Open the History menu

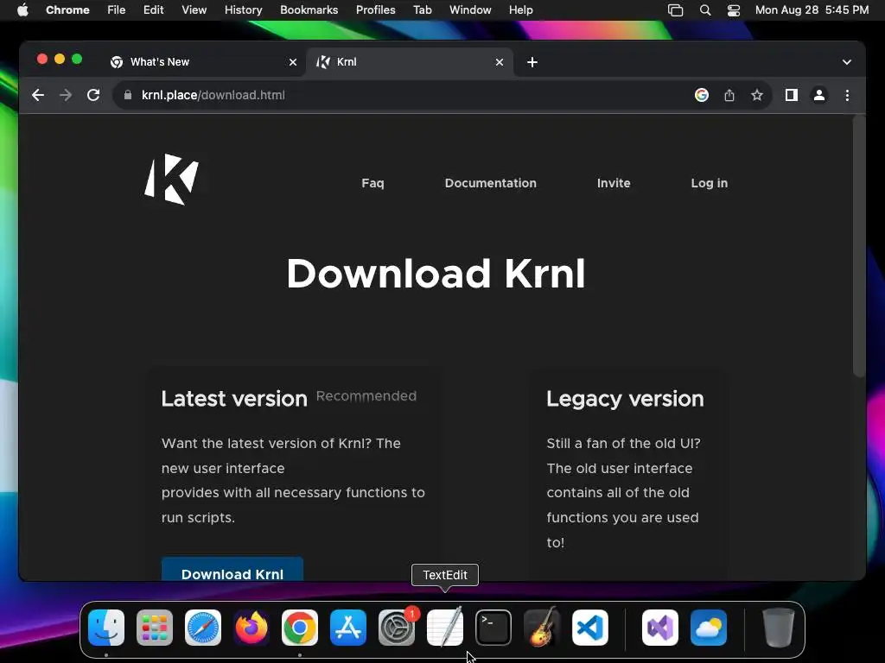click(243, 10)
